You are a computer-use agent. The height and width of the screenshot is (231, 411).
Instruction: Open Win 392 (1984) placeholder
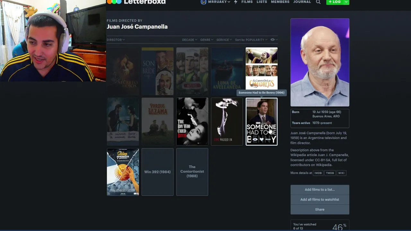158,172
